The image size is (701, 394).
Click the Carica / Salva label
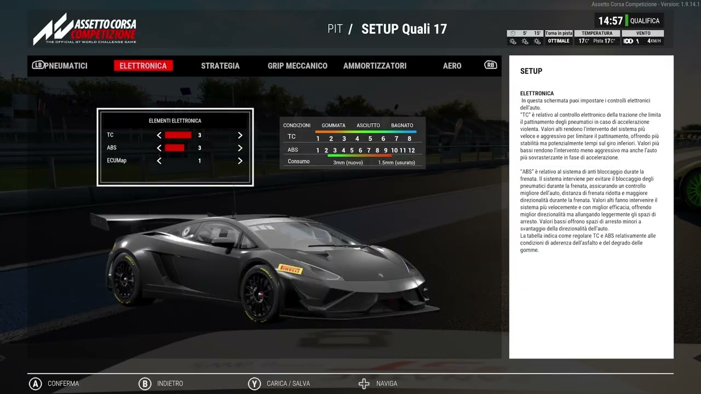(x=289, y=384)
